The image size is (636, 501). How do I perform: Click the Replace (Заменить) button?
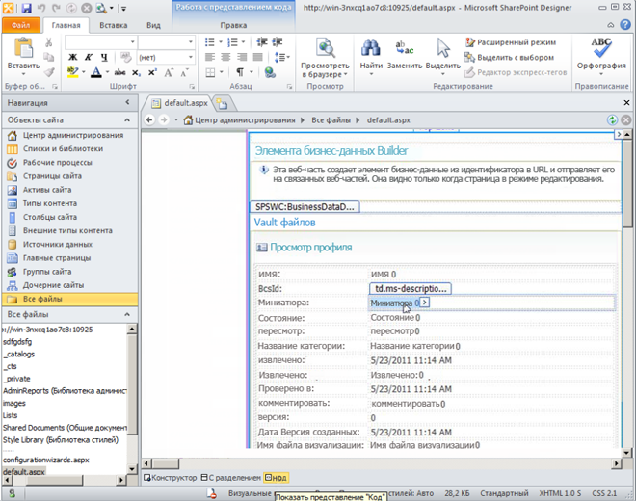[x=405, y=55]
